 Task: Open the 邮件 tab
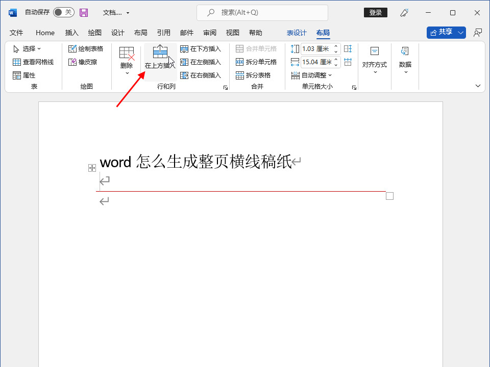pos(187,33)
